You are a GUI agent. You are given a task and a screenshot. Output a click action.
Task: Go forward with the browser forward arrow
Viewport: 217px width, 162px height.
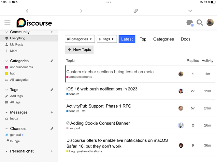(81, 11)
